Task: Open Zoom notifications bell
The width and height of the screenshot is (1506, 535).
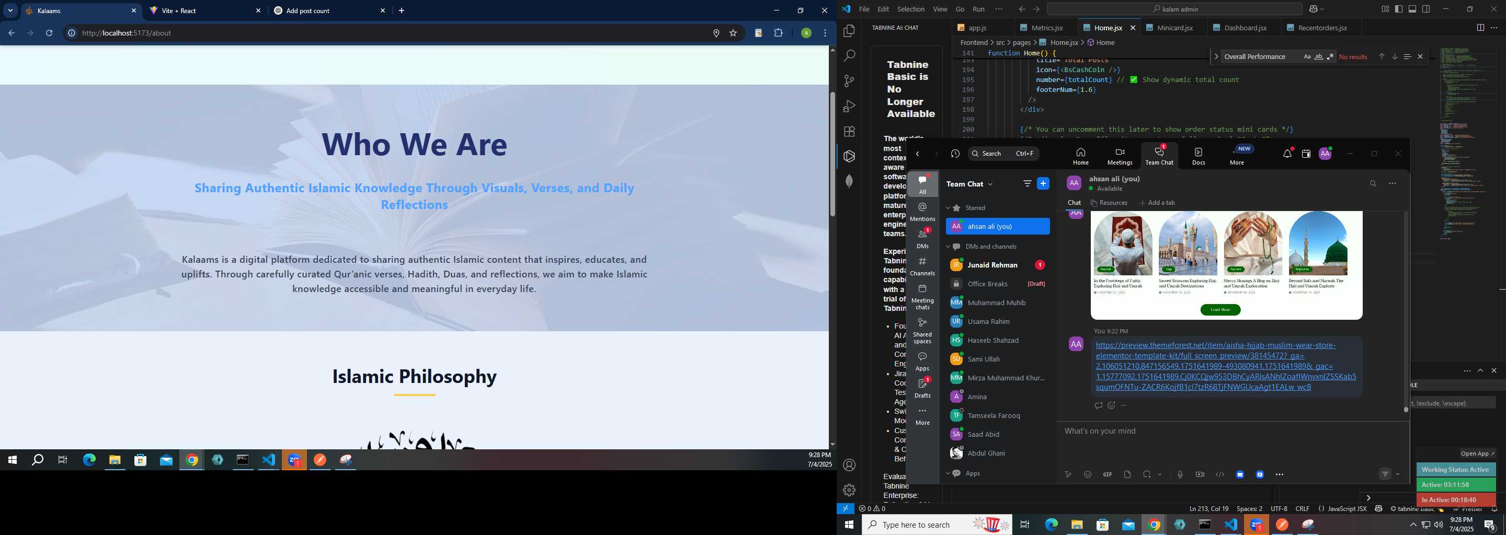Action: click(x=1287, y=154)
